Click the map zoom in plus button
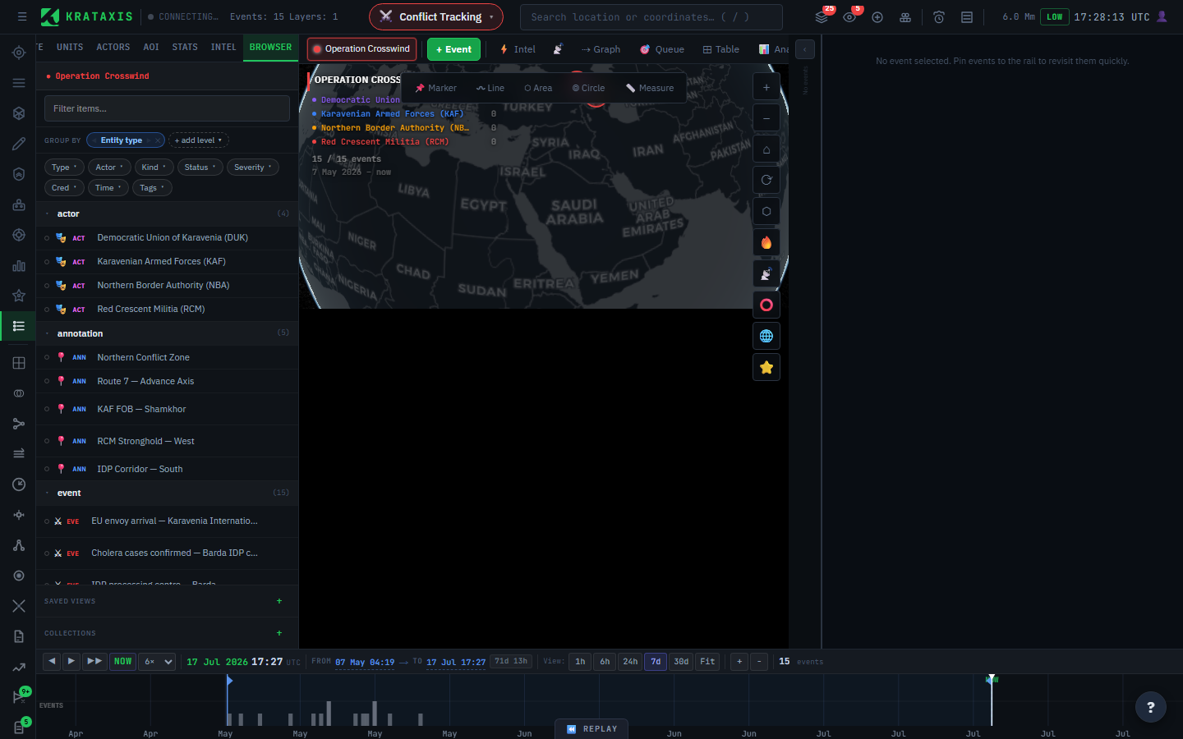 pos(766,87)
